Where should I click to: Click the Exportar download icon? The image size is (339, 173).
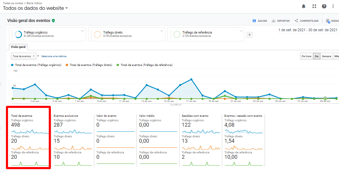pos(274,21)
